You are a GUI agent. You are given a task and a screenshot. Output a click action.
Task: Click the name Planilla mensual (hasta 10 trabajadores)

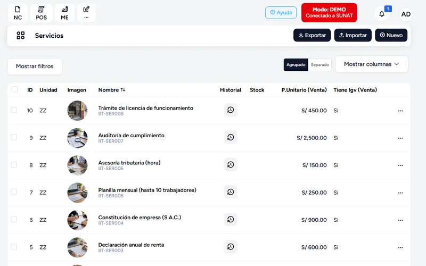pyautogui.click(x=148, y=190)
